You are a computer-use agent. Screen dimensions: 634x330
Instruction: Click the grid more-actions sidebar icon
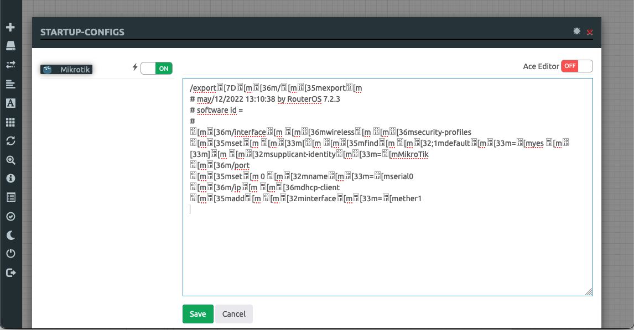(x=11, y=122)
